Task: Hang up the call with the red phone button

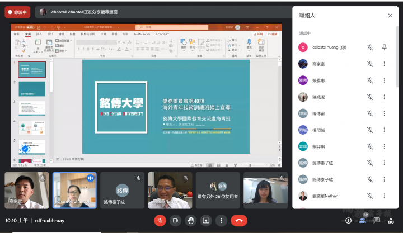Action: 239,220
